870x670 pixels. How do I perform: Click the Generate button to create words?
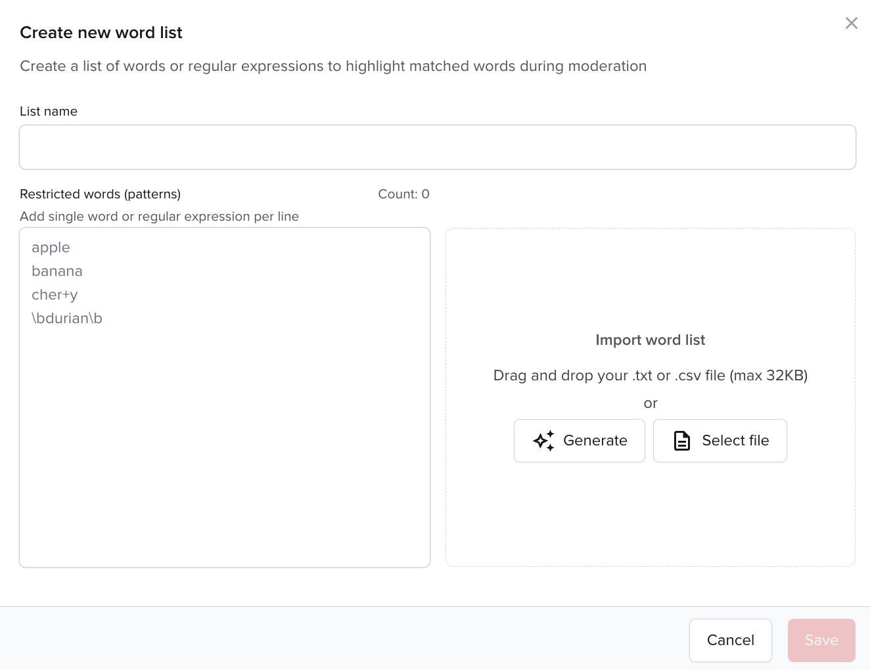[x=579, y=441]
